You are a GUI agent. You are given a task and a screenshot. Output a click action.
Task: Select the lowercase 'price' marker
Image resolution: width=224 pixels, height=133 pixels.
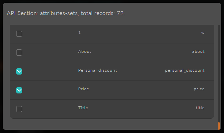tap(199, 89)
